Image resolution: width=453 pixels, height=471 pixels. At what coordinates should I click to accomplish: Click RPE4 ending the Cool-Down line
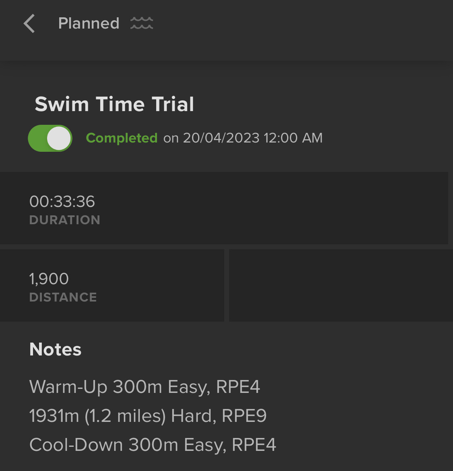tap(254, 445)
